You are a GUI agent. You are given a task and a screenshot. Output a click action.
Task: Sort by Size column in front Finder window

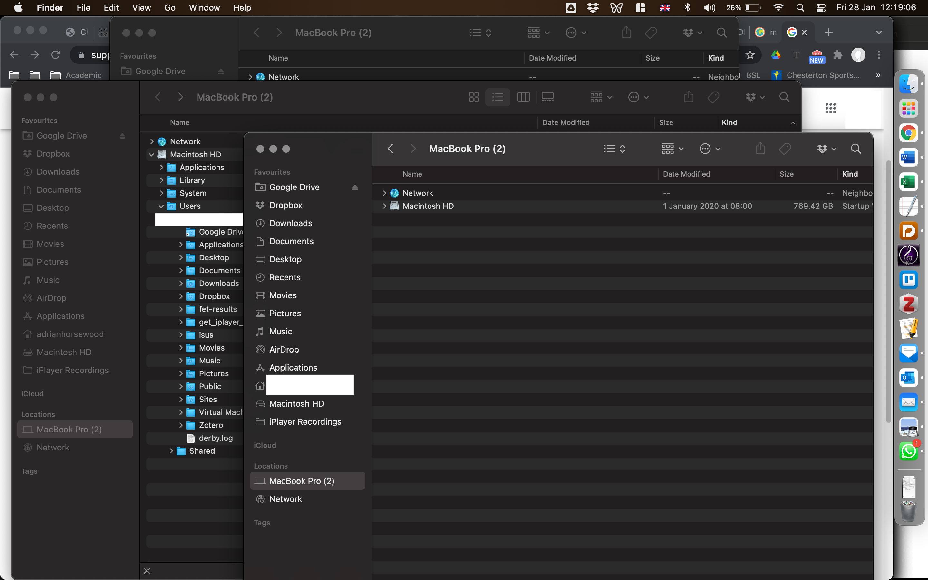[787, 174]
